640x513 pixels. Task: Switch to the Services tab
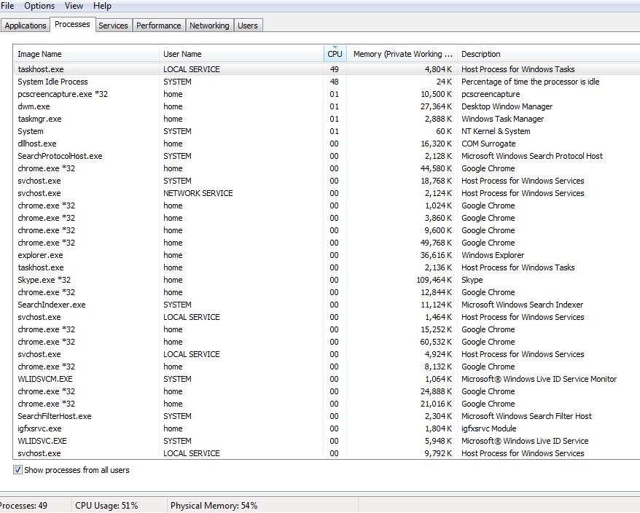point(113,26)
